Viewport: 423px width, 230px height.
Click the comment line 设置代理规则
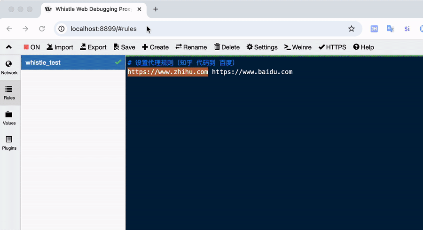[x=181, y=63]
